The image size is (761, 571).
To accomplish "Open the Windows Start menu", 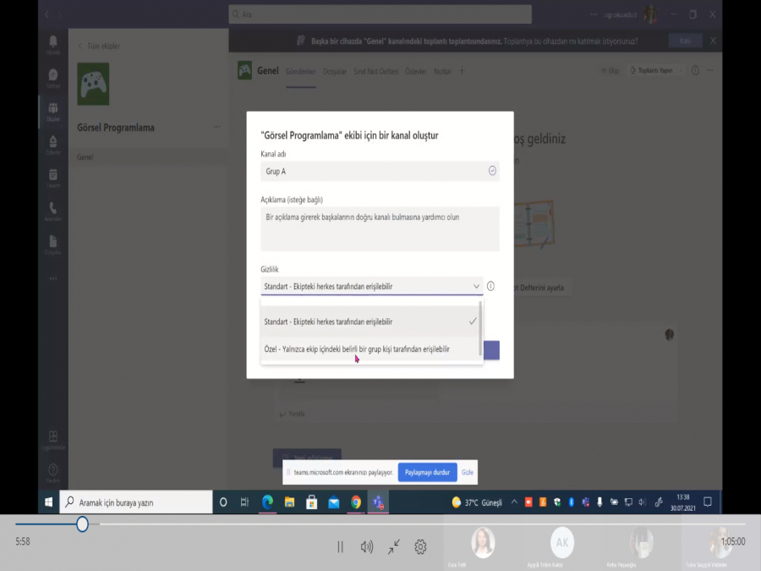I will 48,502.
